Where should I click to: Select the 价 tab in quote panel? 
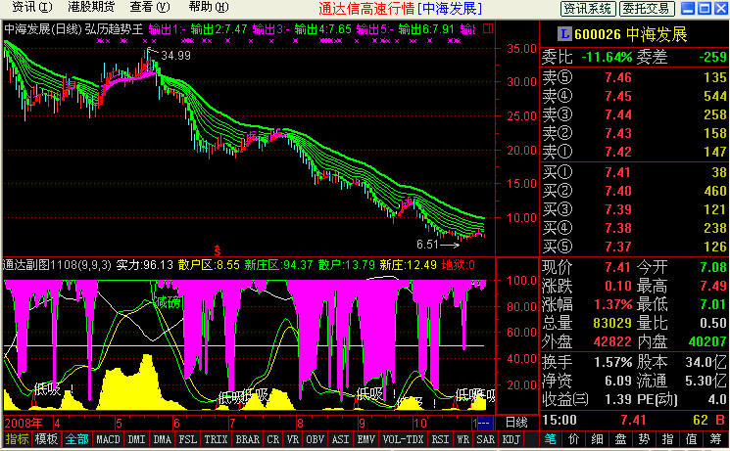click(574, 439)
